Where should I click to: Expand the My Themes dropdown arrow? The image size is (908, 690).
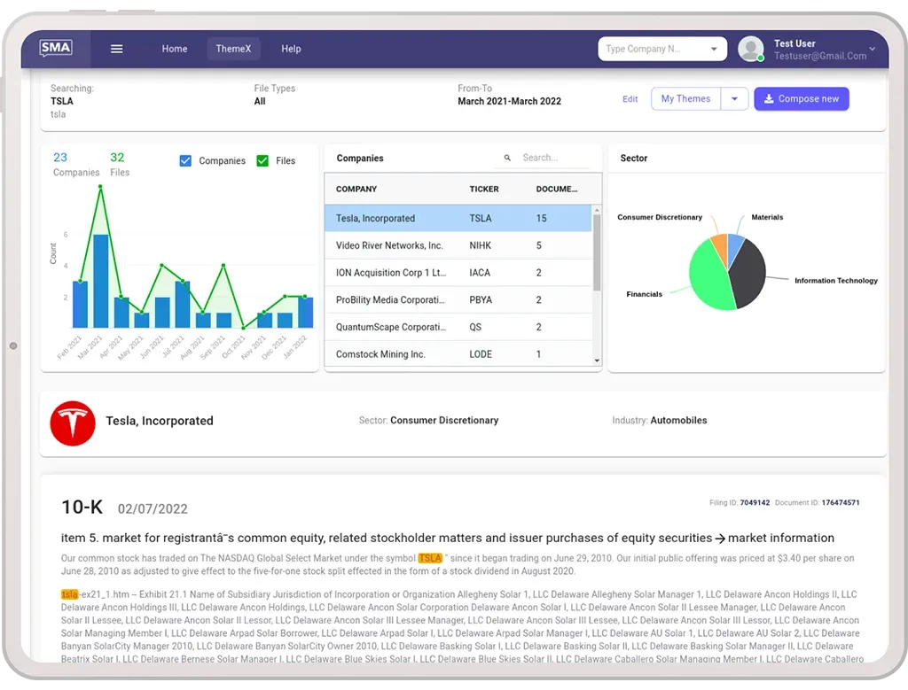[x=734, y=98]
